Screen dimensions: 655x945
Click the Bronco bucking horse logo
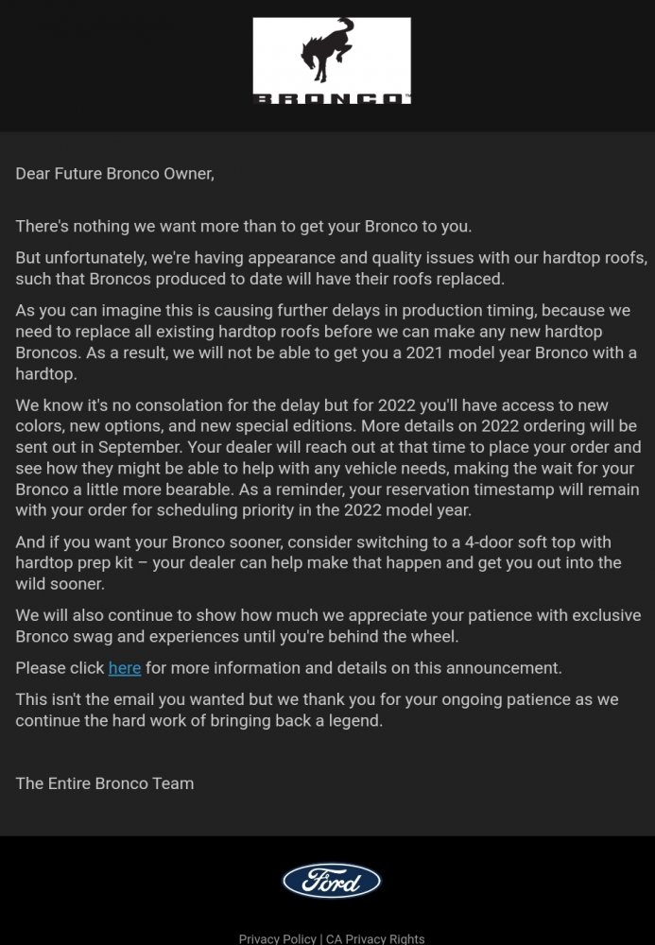[x=326, y=52]
